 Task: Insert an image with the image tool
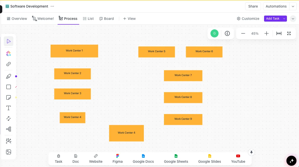coord(8,152)
